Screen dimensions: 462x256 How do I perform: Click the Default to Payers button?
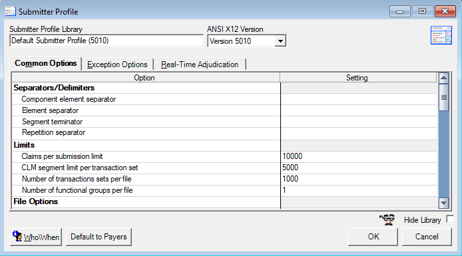(x=99, y=237)
